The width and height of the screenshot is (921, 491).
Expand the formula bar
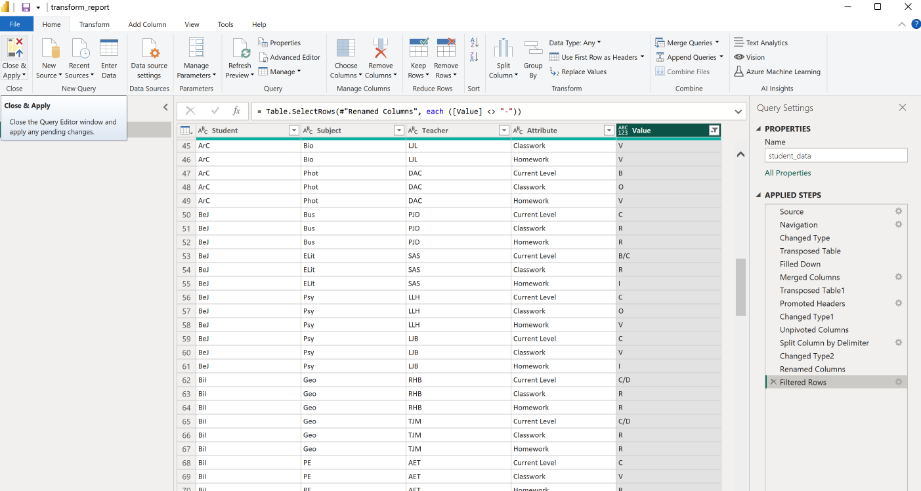pyautogui.click(x=739, y=112)
